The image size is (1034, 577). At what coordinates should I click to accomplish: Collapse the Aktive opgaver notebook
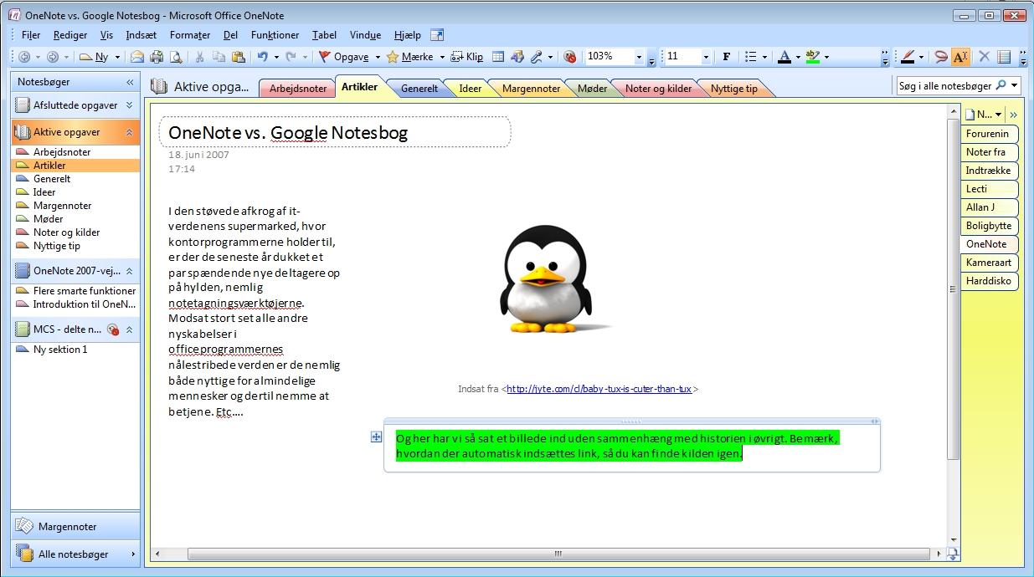pyautogui.click(x=130, y=132)
